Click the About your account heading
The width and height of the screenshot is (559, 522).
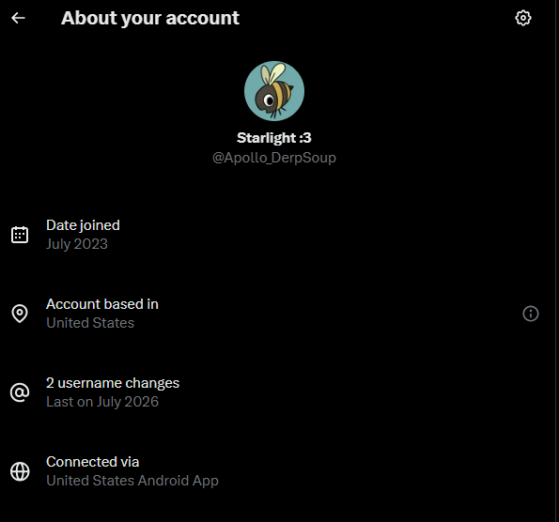coord(150,18)
